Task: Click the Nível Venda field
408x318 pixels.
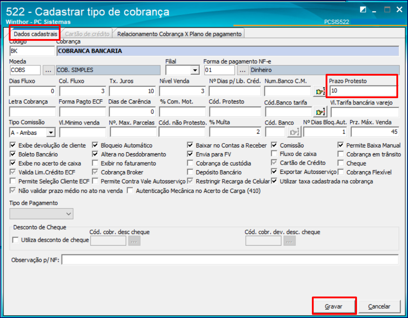Action: click(x=182, y=91)
